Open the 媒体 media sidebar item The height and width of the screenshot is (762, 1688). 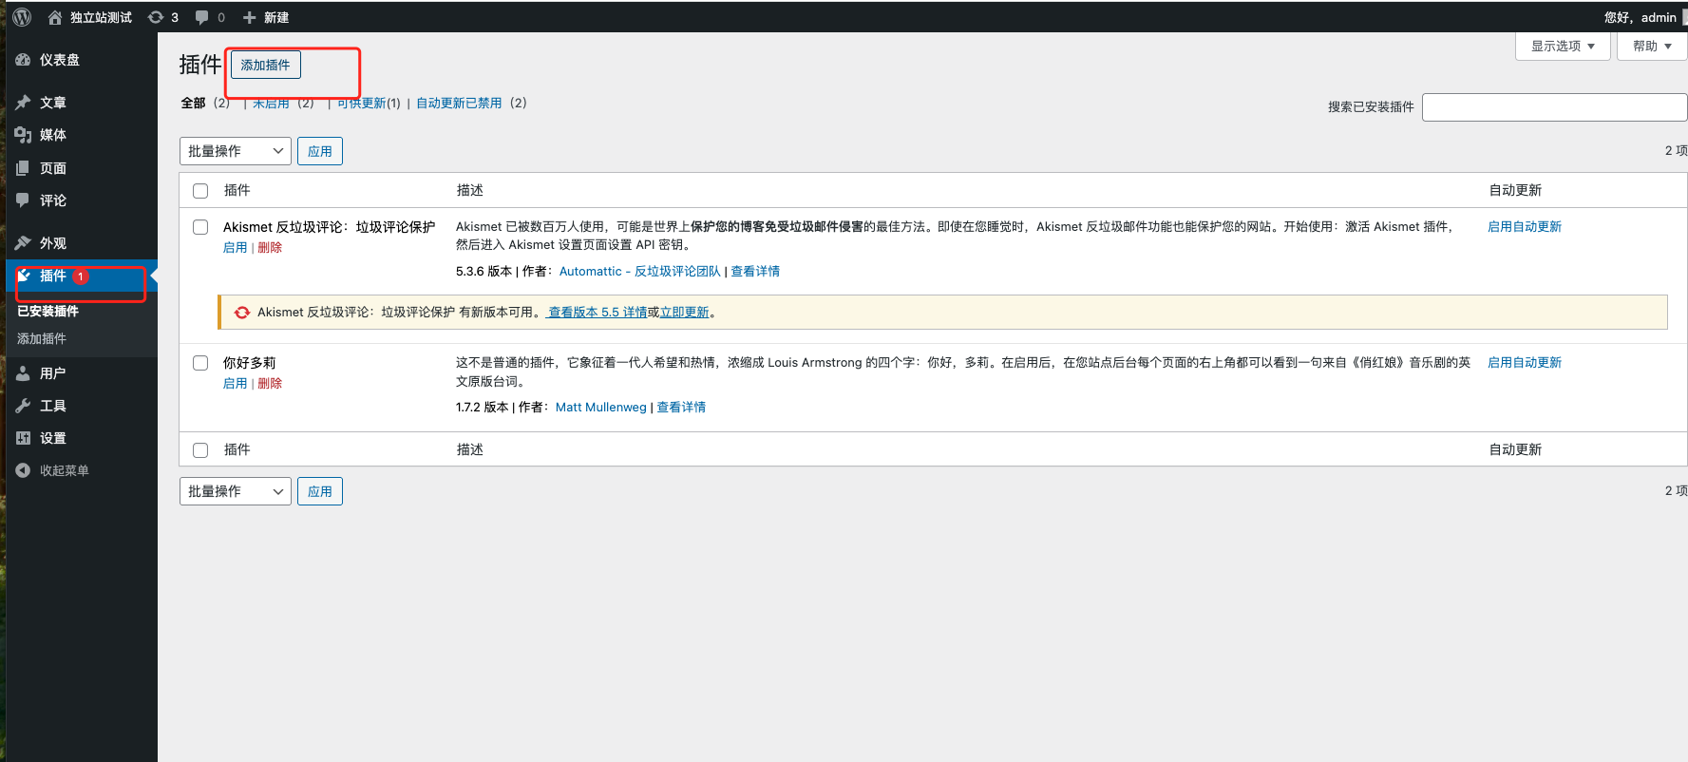tap(52, 135)
